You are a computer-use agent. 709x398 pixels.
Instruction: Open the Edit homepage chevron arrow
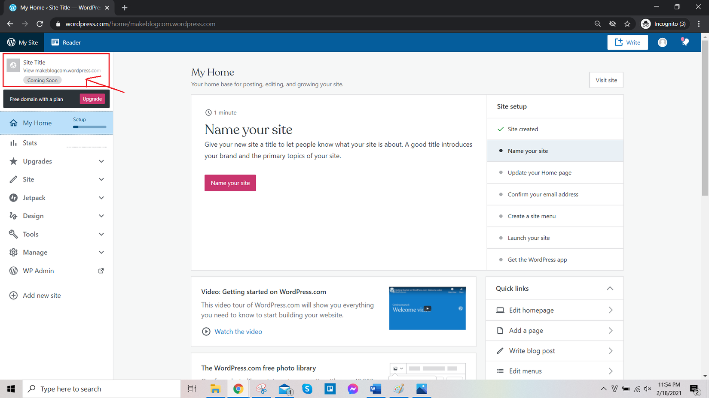(611, 310)
